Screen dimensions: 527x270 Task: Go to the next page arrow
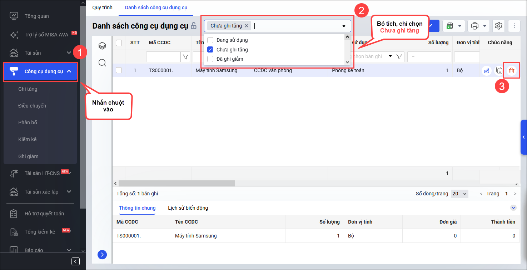tap(515, 194)
